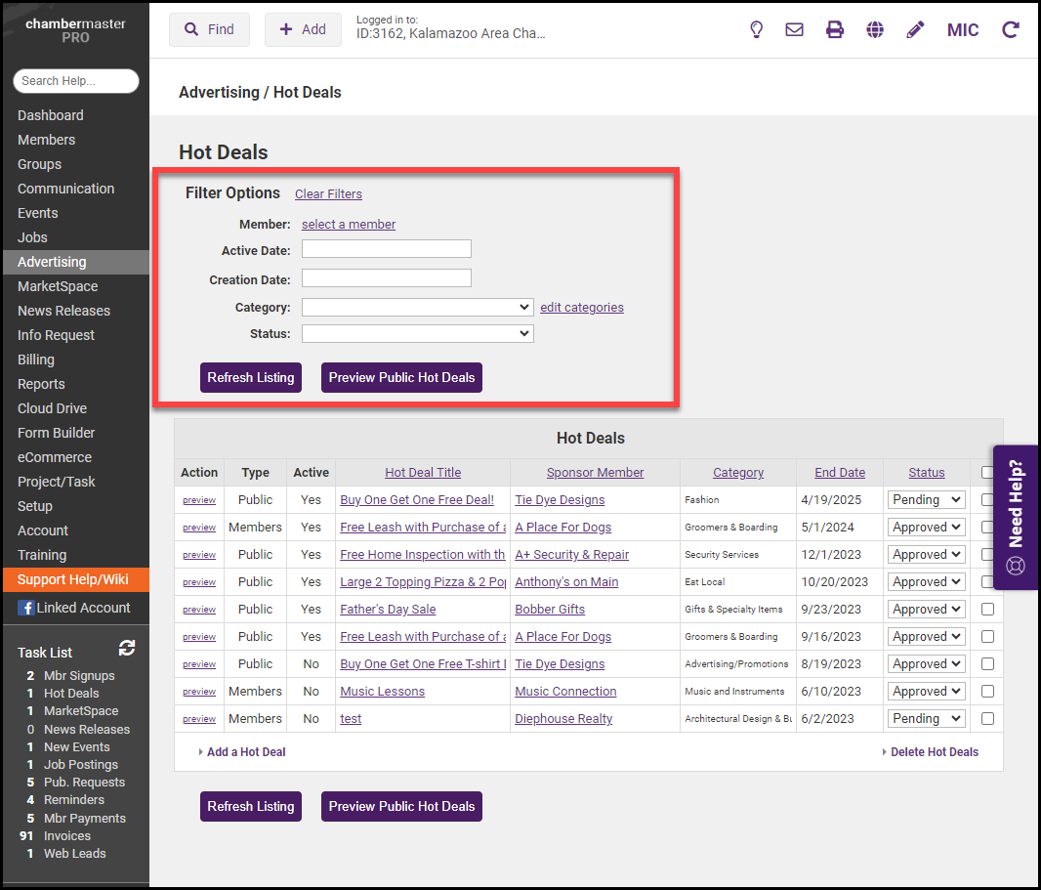This screenshot has height=890, width=1041.
Task: Click the lightbulb icon in top toolbar
Action: [756, 29]
